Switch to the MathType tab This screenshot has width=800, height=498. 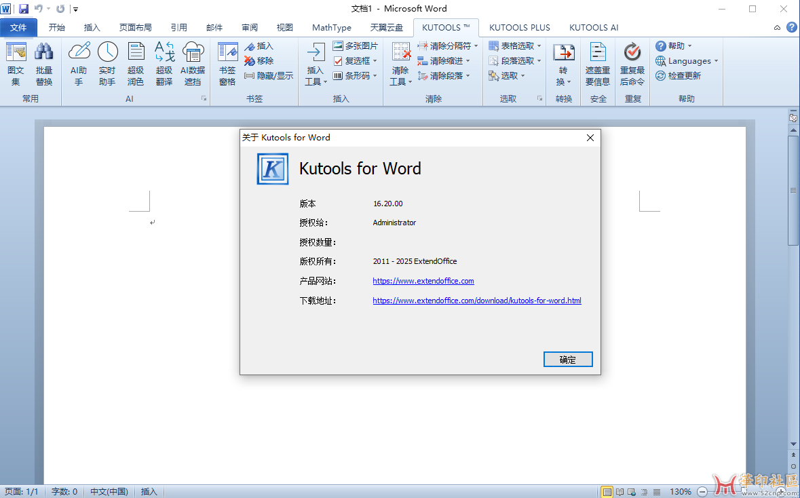pos(332,28)
